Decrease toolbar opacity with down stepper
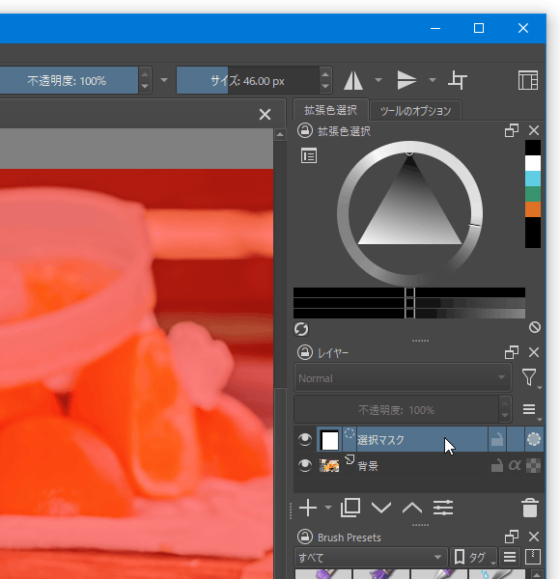The height and width of the screenshot is (579, 560). coord(145,87)
